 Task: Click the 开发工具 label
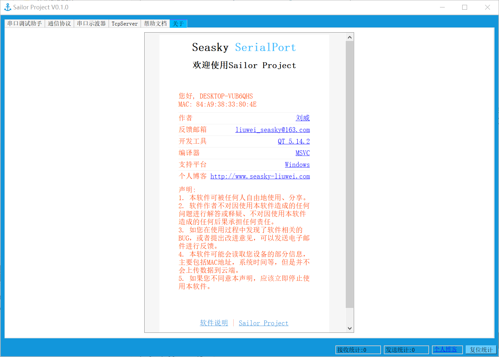click(193, 141)
